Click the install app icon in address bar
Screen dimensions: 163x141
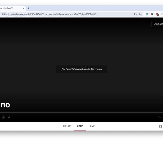135,14
